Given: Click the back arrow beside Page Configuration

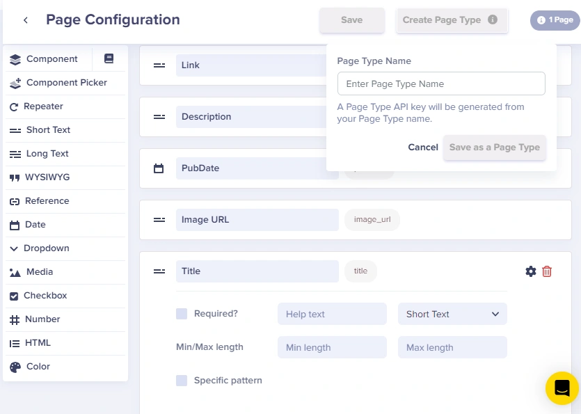Looking at the screenshot, I should click(x=26, y=20).
